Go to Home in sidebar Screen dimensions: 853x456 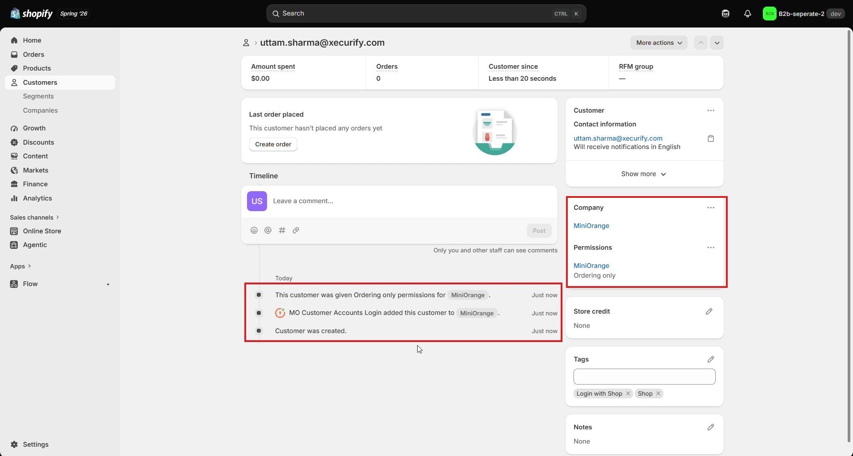click(x=60, y=40)
